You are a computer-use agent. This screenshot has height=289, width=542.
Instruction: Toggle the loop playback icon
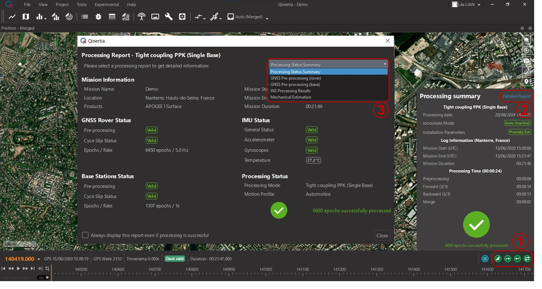click(x=47, y=269)
